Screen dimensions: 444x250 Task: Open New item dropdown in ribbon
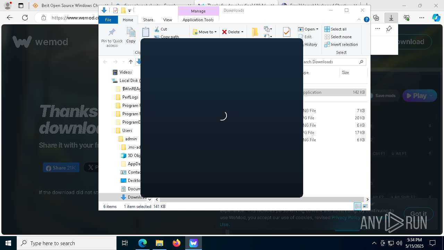point(268,29)
